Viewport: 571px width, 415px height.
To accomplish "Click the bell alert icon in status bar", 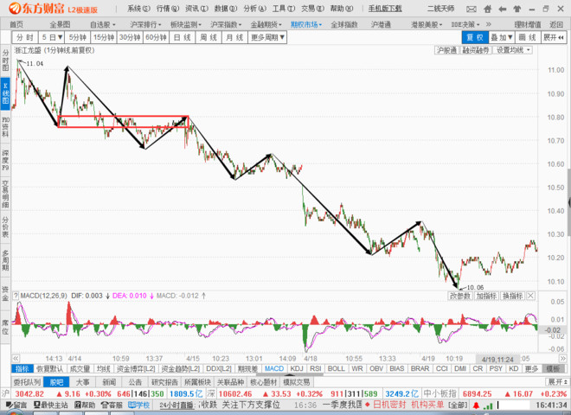I will point(476,405).
